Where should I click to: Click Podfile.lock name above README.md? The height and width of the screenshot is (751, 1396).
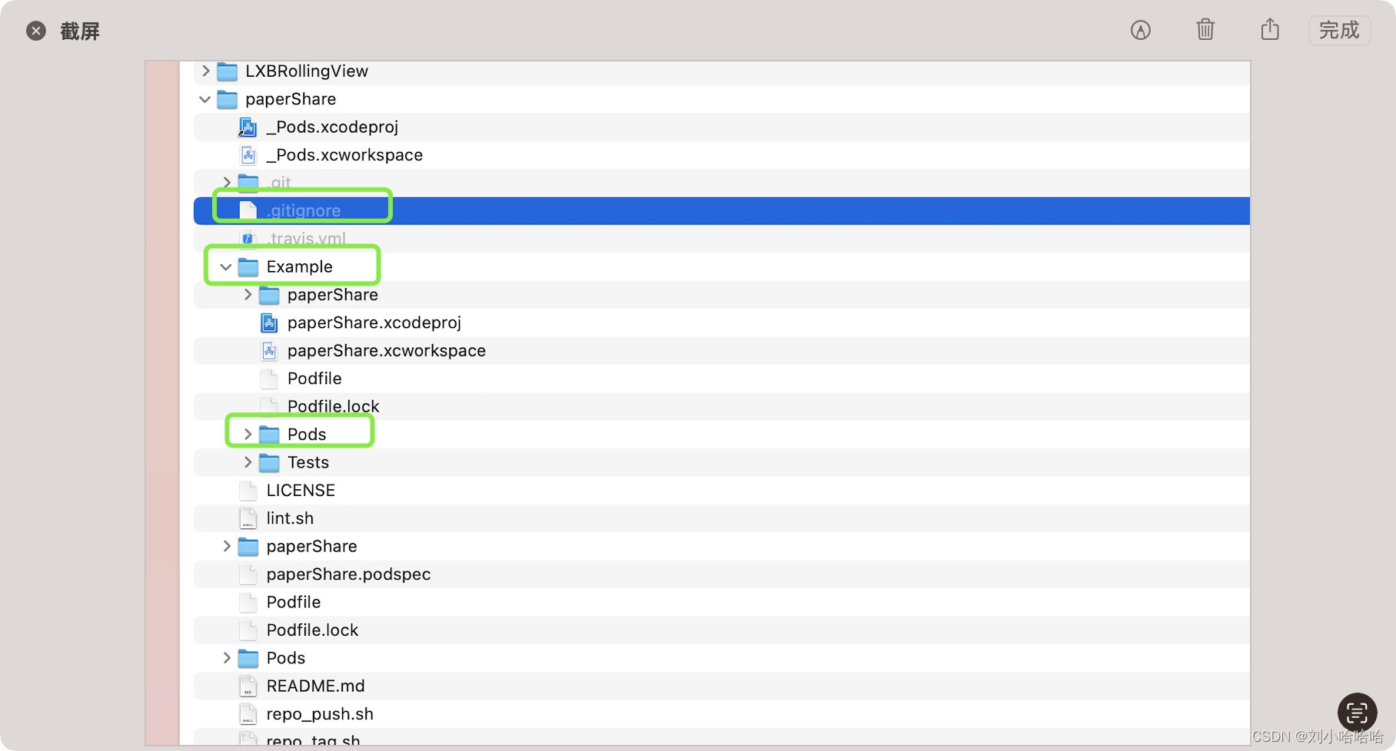(312, 630)
